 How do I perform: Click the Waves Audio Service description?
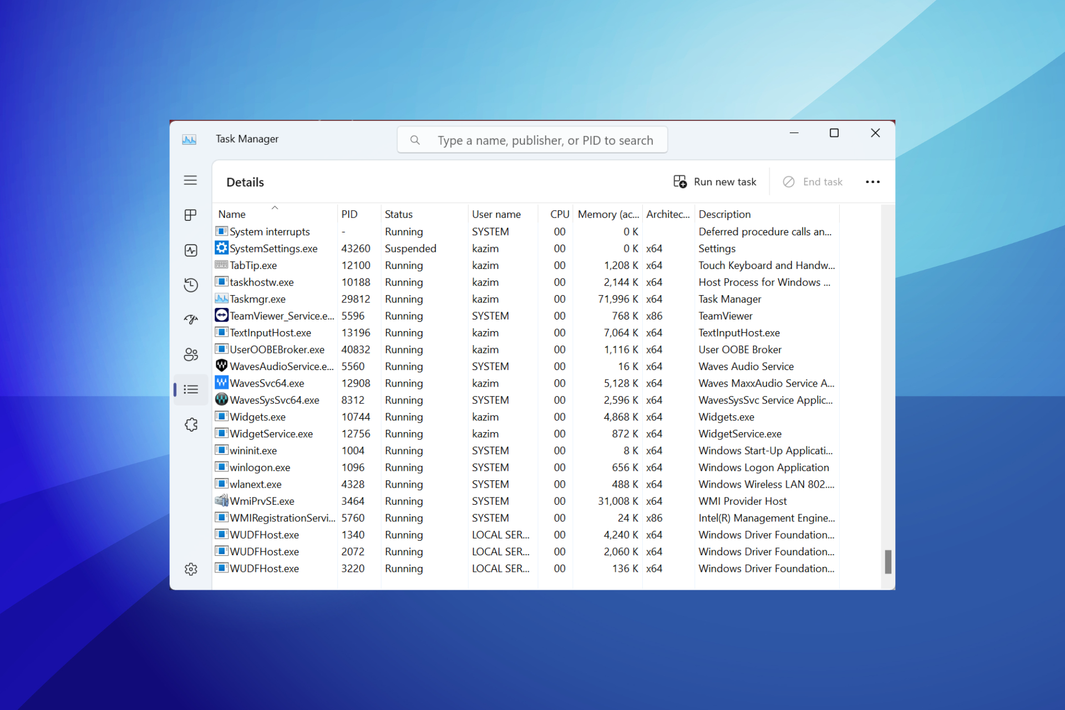coord(746,367)
